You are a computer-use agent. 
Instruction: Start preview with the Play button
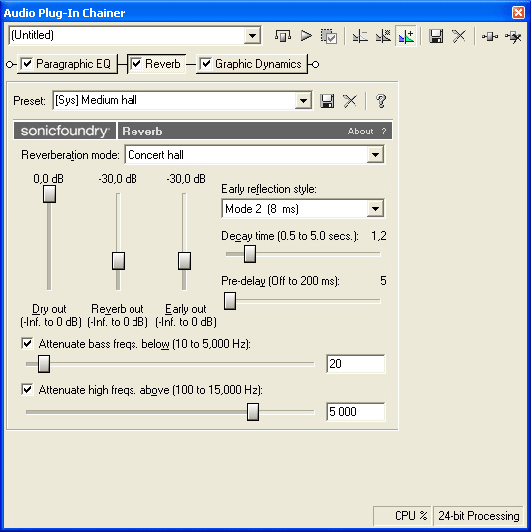coord(306,35)
